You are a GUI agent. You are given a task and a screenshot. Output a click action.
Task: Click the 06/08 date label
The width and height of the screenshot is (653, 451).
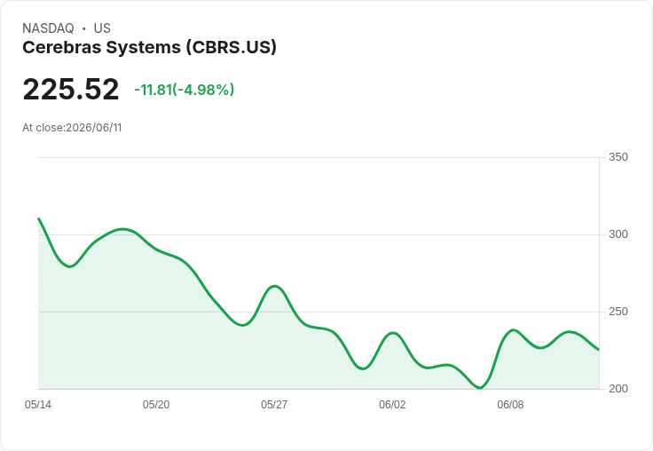[510, 404]
